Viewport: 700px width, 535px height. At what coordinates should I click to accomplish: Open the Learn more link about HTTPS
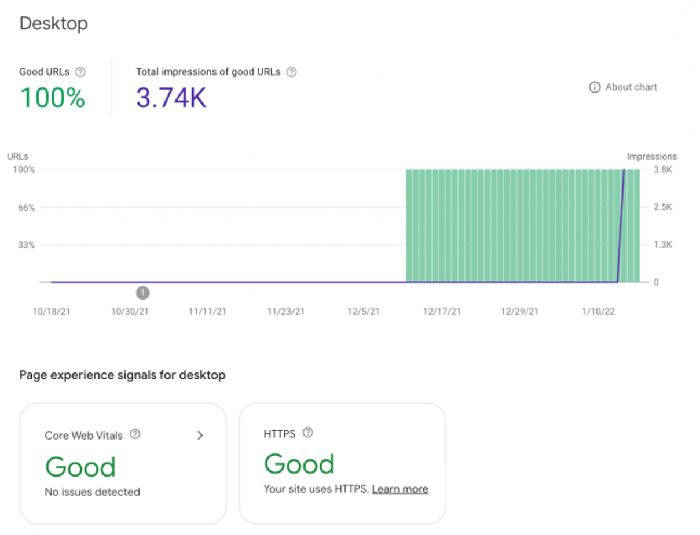(400, 489)
